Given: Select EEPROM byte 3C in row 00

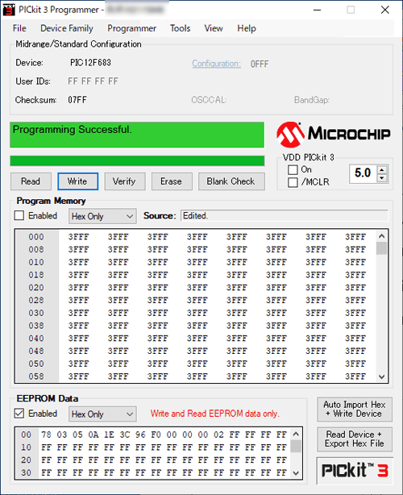Looking at the screenshot, I should point(125,435).
